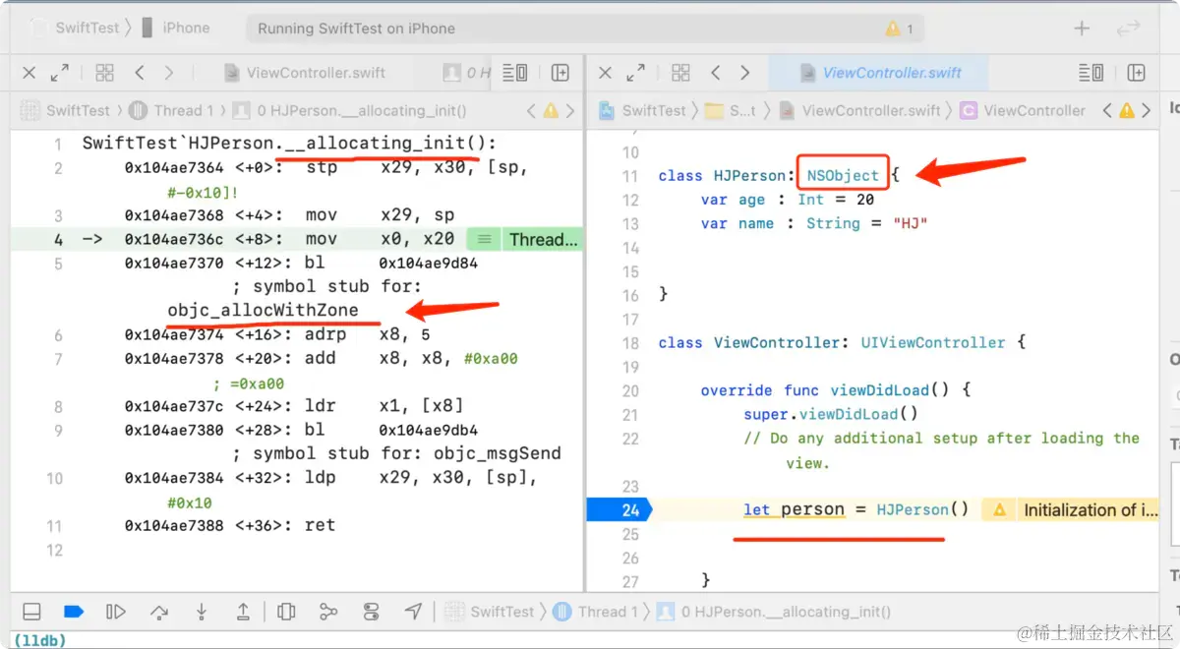1180x649 pixels.
Task: Go forward in the right editor history
Action: 744,73
